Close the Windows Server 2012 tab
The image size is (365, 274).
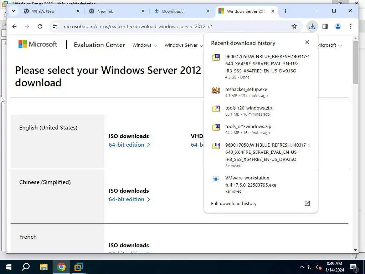coord(273,11)
